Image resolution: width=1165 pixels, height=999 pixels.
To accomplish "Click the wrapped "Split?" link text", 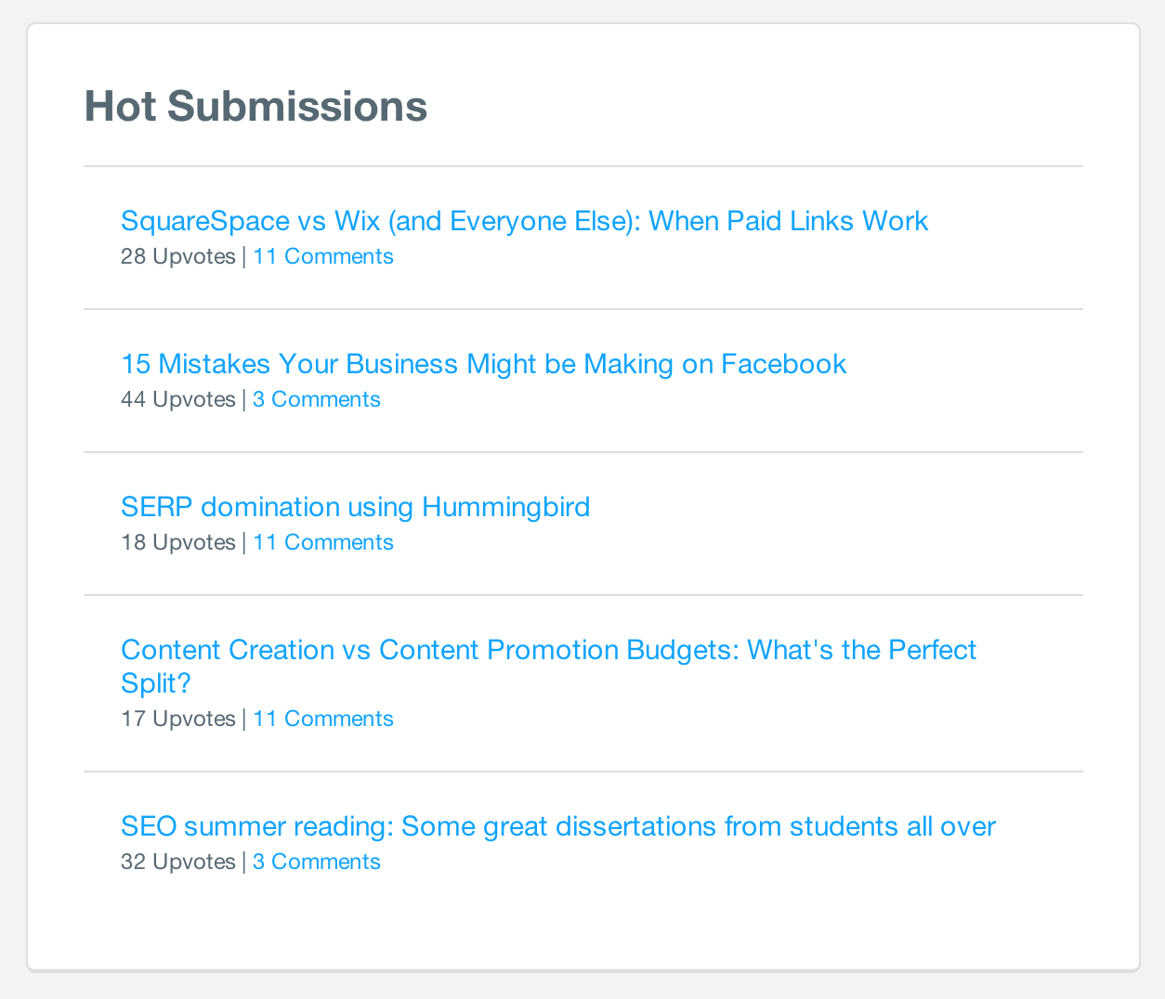I will [x=156, y=683].
